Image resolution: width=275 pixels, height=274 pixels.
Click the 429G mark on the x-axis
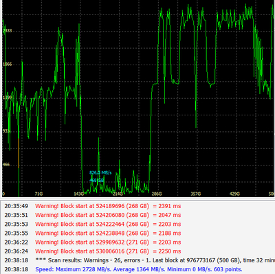(x=234, y=194)
